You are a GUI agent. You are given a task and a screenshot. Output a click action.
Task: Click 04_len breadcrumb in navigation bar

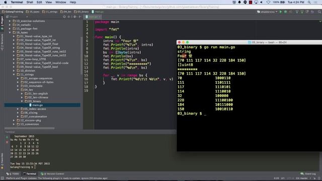click(66, 12)
